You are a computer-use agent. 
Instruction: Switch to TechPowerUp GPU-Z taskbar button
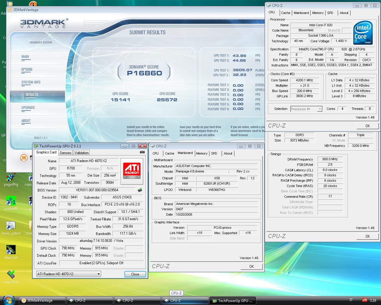pos(232,301)
